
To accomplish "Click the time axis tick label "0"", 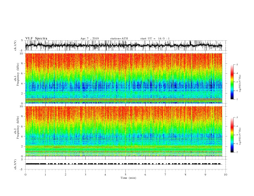I will tap(25, 175).
